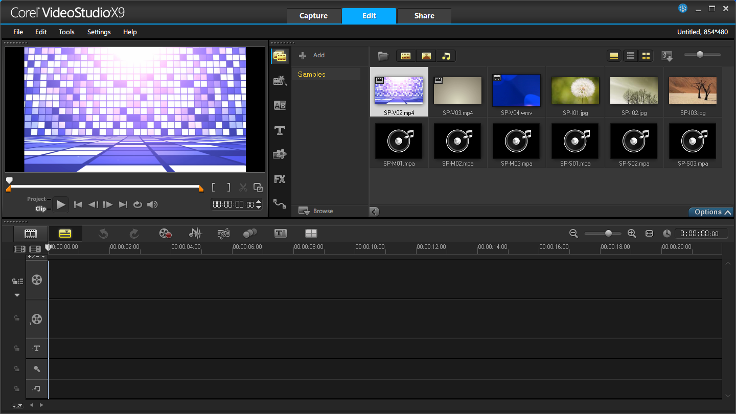
Task: Open the Transition library (AB icon)
Action: tap(280, 105)
